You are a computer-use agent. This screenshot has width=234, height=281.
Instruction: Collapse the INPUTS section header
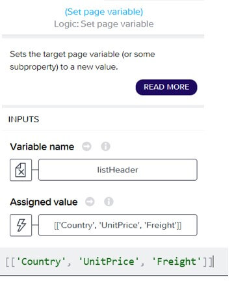click(x=23, y=119)
